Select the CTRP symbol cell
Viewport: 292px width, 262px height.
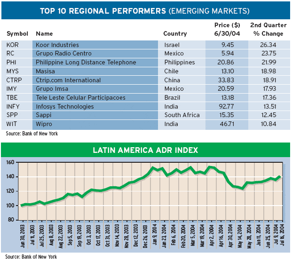click(x=14, y=80)
